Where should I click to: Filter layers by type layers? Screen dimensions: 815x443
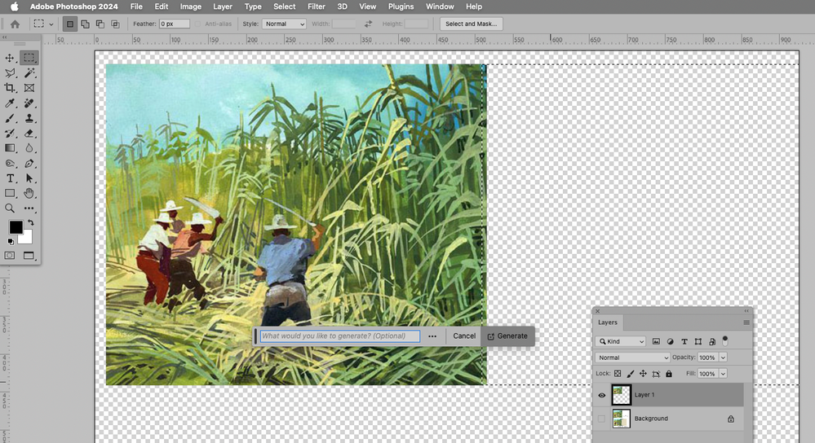click(x=684, y=341)
